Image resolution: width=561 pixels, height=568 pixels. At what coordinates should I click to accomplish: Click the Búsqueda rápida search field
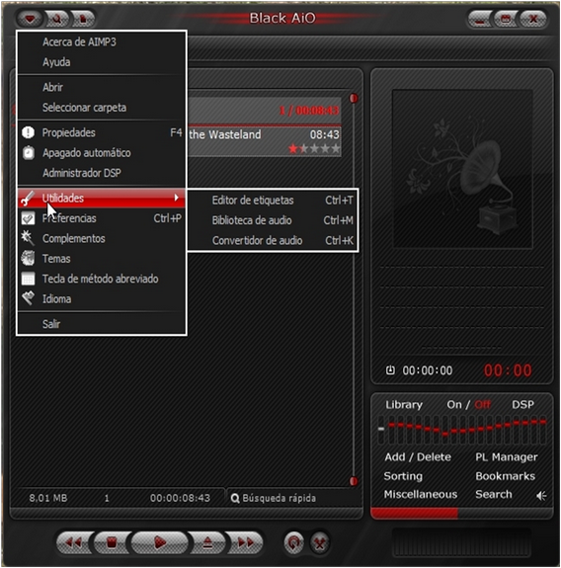coord(293,498)
